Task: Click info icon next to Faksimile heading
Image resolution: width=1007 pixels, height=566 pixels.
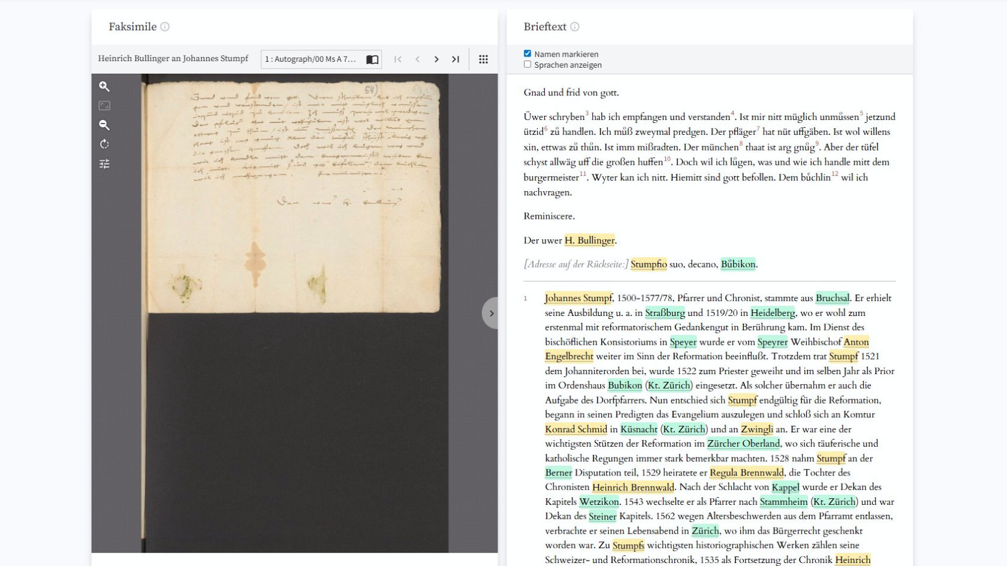Action: (165, 27)
